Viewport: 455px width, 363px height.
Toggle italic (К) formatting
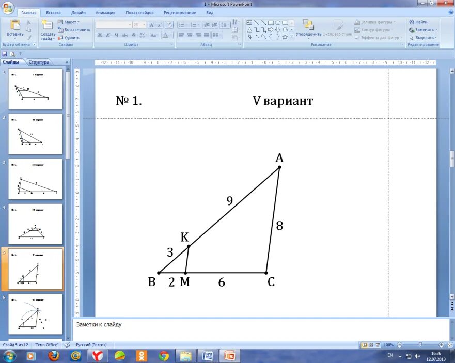(107, 35)
